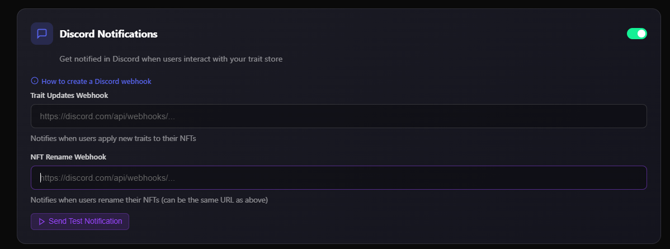Click the Discord Notifications heading
670x249 pixels.
(x=108, y=34)
